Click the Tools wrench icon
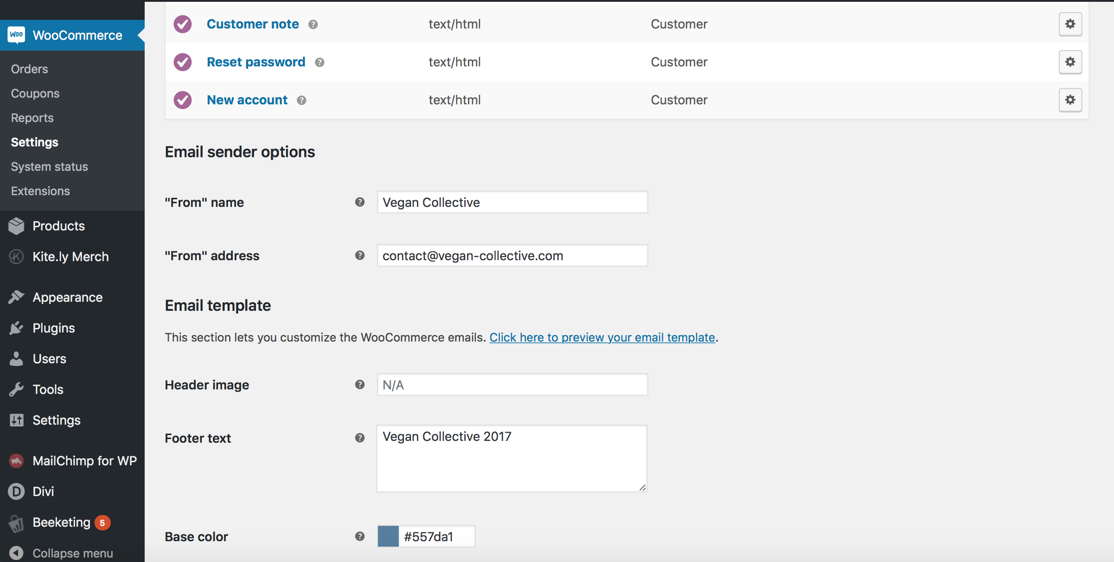Viewport: 1114px width, 562px height. [x=16, y=389]
